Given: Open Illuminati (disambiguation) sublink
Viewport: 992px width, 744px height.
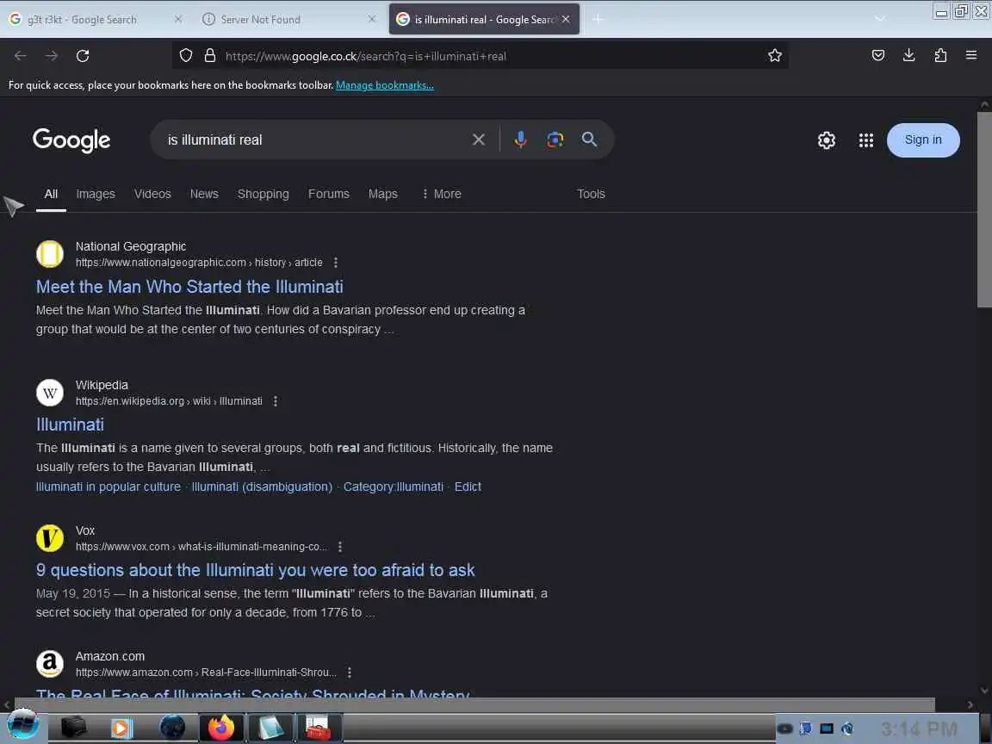Looking at the screenshot, I should pyautogui.click(x=262, y=487).
